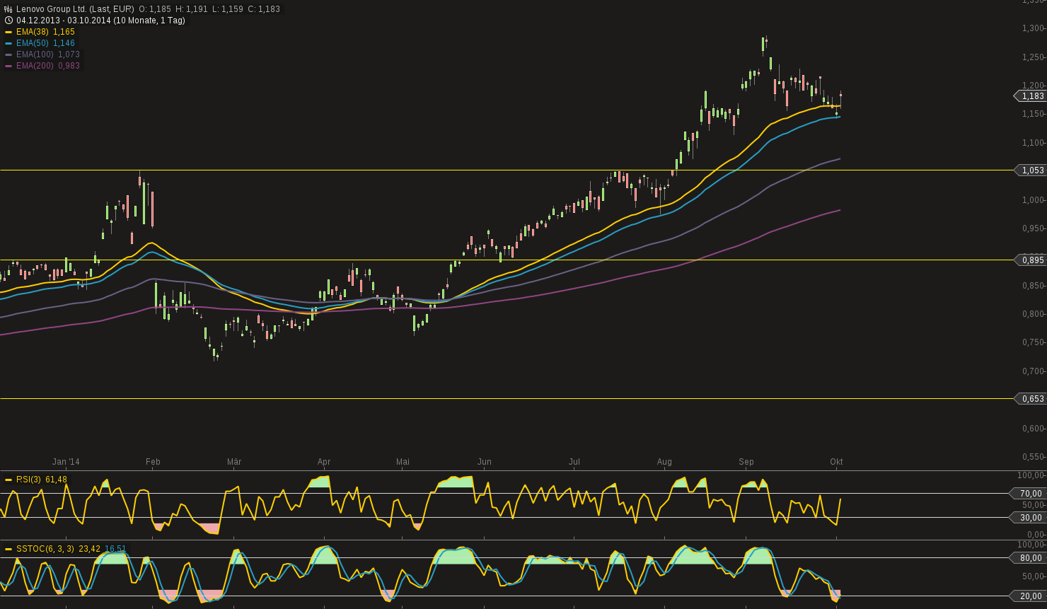This screenshot has width=1047, height=609.
Task: Click the yellow line price tag "1,053"
Action: [1031, 170]
